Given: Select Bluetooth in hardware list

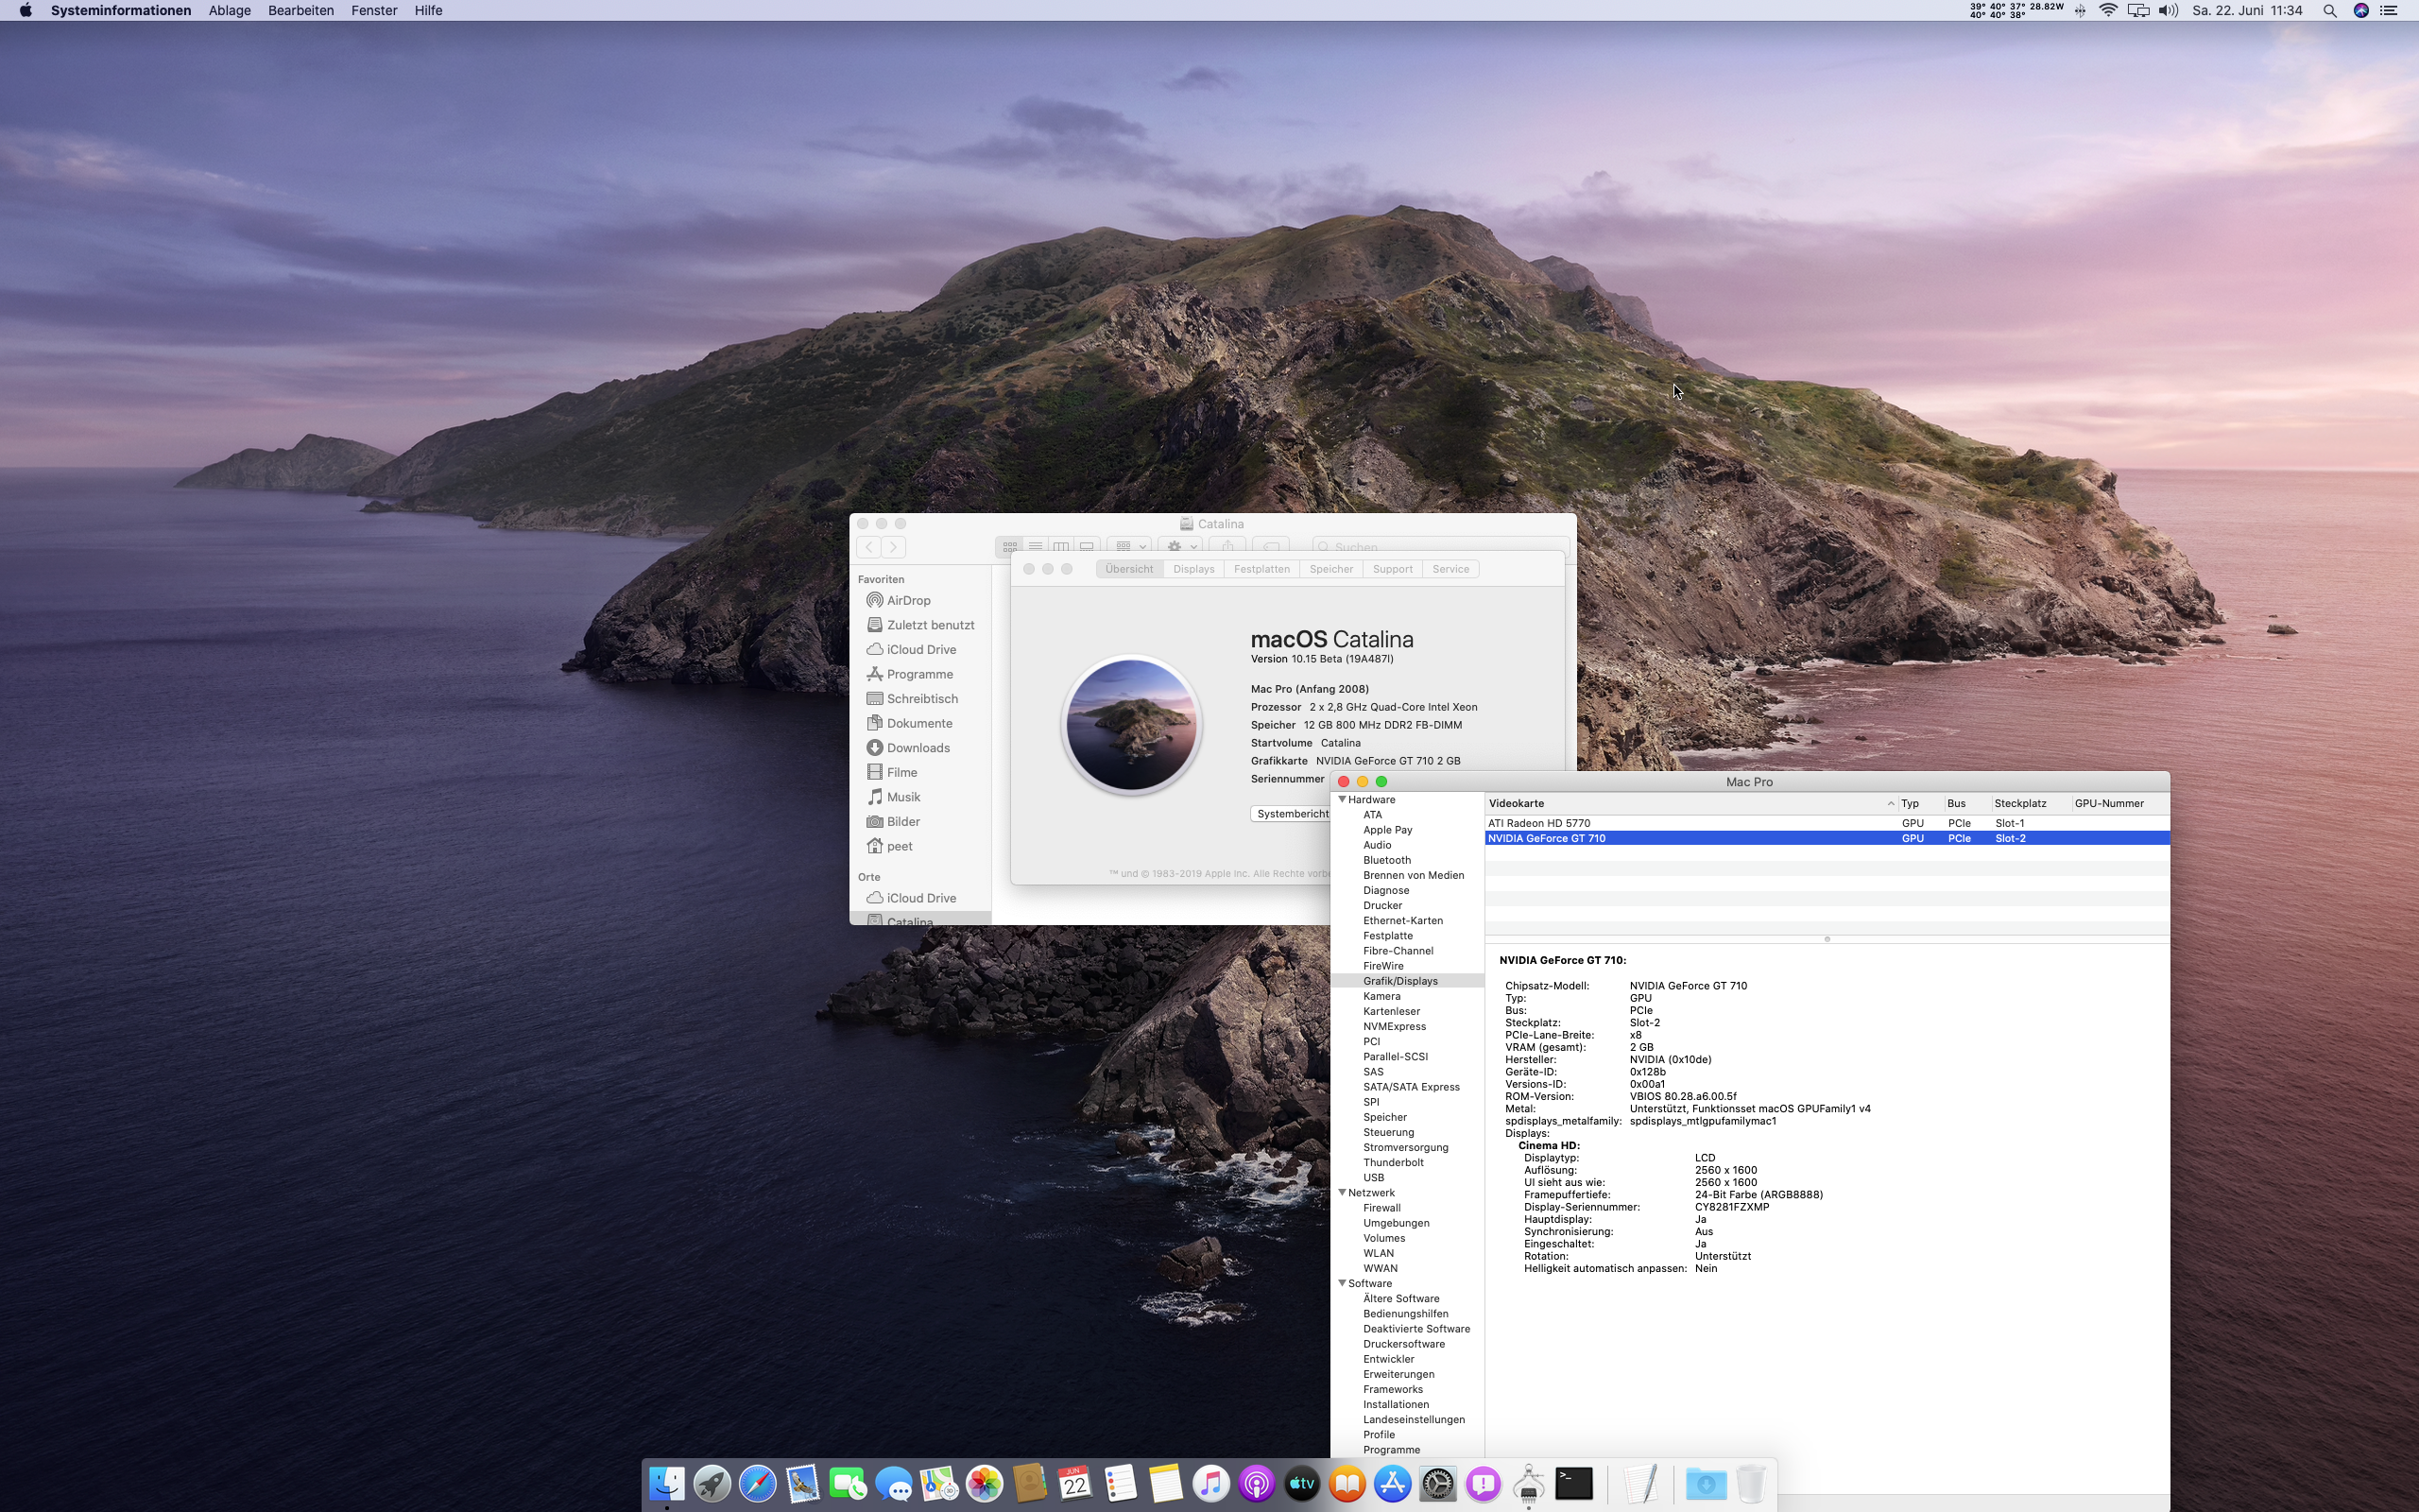Looking at the screenshot, I should (1386, 860).
